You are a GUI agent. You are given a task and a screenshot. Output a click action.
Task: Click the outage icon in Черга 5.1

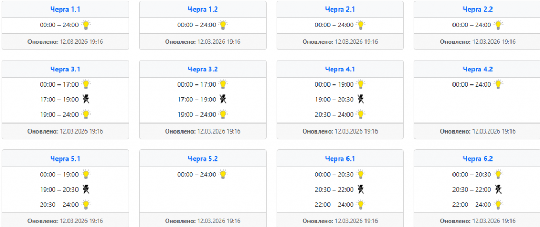click(86, 190)
